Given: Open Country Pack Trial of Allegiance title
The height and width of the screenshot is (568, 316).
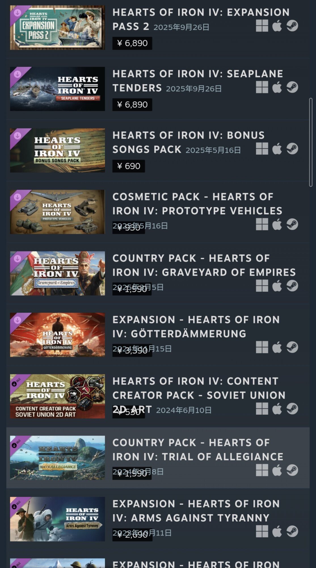Looking at the screenshot, I should (198, 450).
